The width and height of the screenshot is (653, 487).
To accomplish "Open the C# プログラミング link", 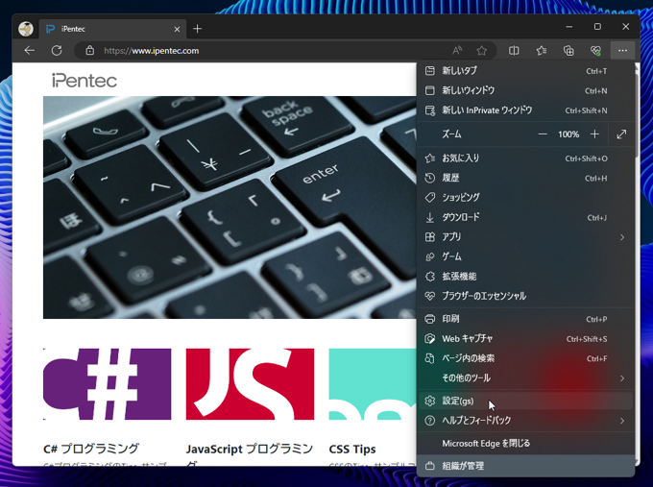I will click(91, 449).
